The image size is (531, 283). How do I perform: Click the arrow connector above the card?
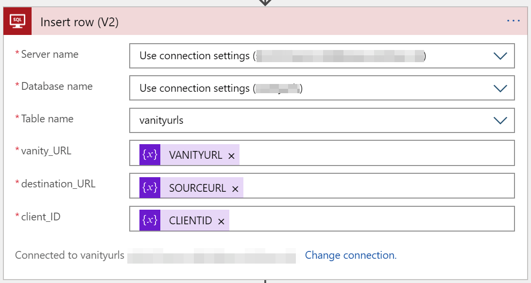click(x=265, y=2)
